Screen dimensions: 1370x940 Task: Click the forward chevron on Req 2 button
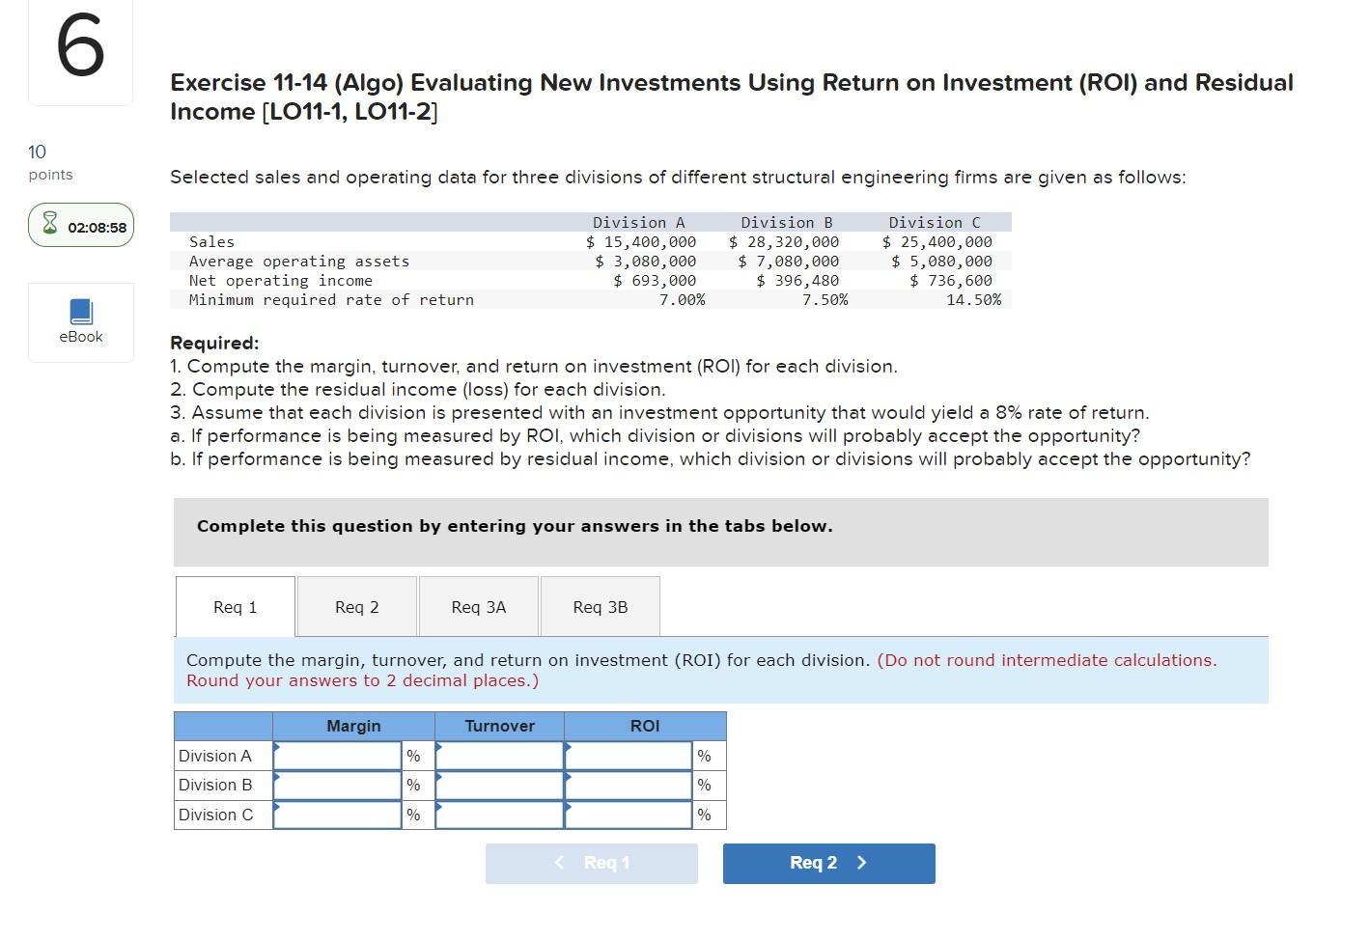coord(862,863)
